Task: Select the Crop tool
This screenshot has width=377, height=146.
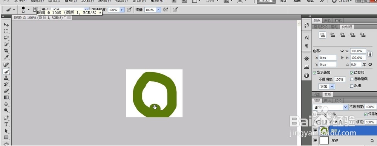Action: click(6, 51)
